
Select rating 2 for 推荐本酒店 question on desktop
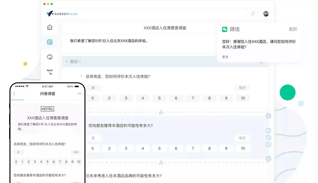coord(109,148)
